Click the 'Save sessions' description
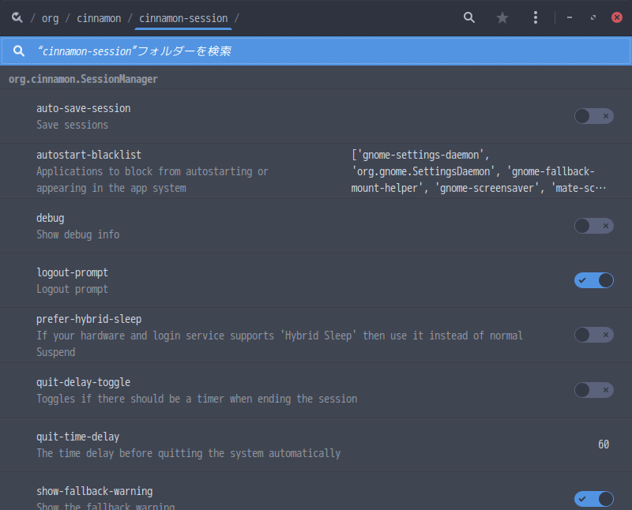Screen dimensions: 632x510 click(x=72, y=125)
